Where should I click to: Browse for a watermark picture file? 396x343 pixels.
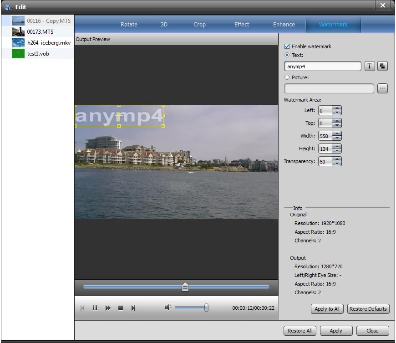[x=382, y=89]
